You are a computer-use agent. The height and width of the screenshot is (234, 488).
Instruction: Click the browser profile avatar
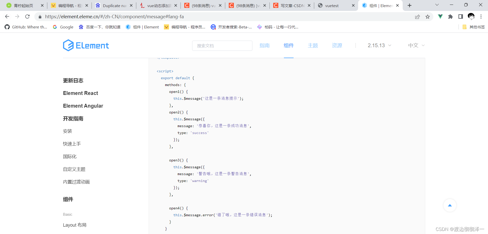pyautogui.click(x=471, y=16)
